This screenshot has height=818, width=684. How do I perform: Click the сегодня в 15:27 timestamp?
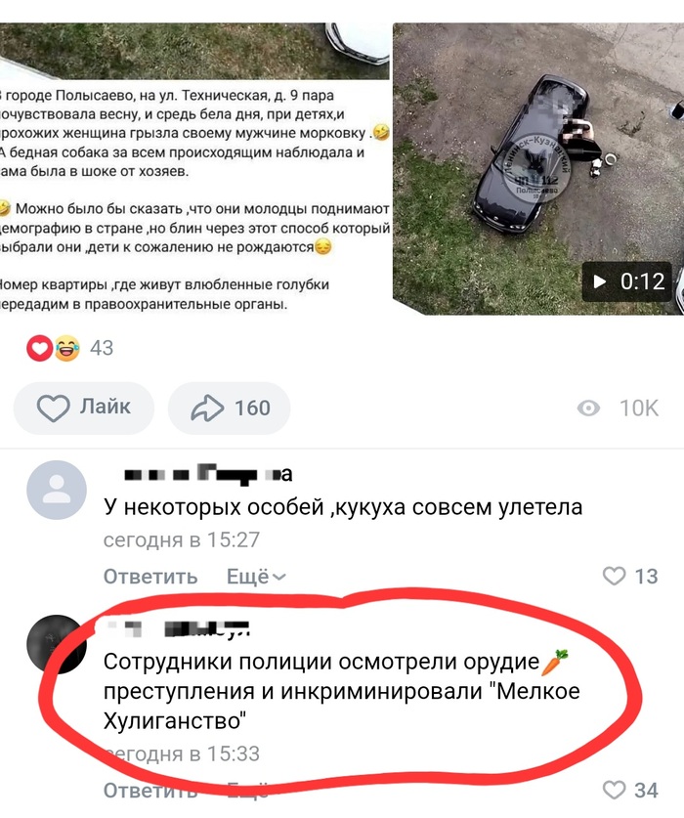(182, 539)
